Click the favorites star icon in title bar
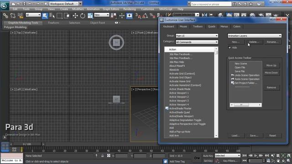The image size is (292, 164). 251,4
